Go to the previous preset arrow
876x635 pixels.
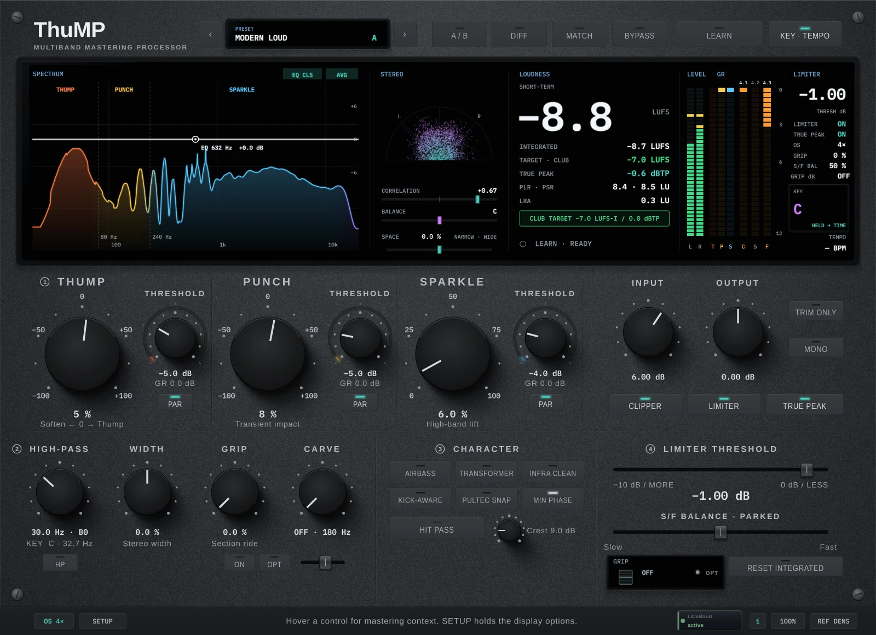[x=210, y=34]
